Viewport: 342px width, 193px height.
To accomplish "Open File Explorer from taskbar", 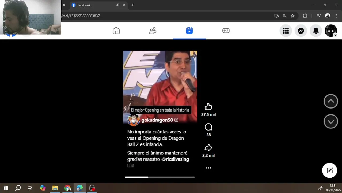I will [x=55, y=188].
